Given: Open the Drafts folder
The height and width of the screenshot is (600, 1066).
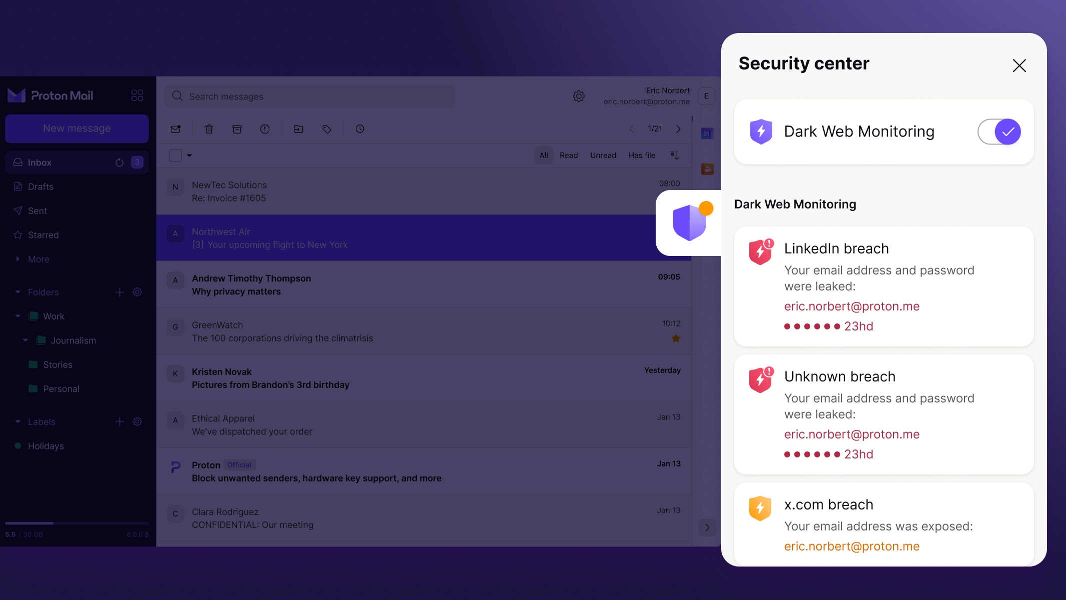Looking at the screenshot, I should click(x=77, y=186).
